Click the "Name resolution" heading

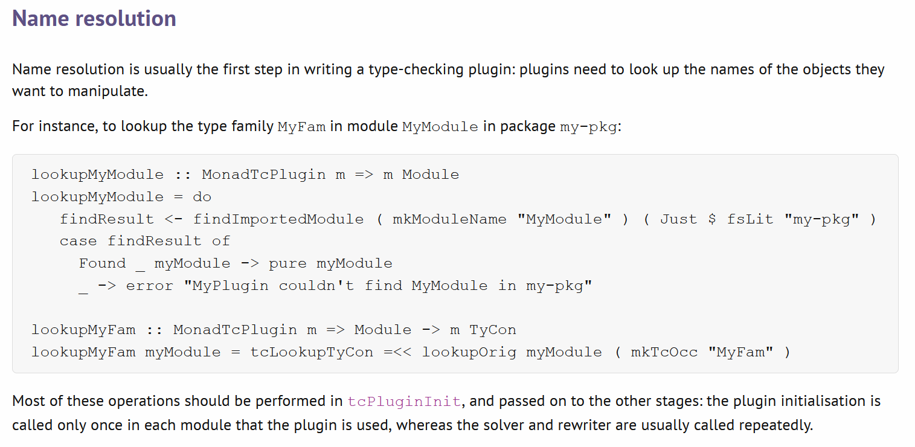point(94,18)
